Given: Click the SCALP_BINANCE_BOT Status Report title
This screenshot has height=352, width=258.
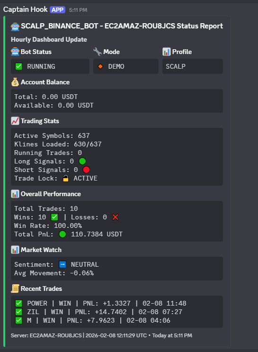Looking at the screenshot, I should pos(122,26).
